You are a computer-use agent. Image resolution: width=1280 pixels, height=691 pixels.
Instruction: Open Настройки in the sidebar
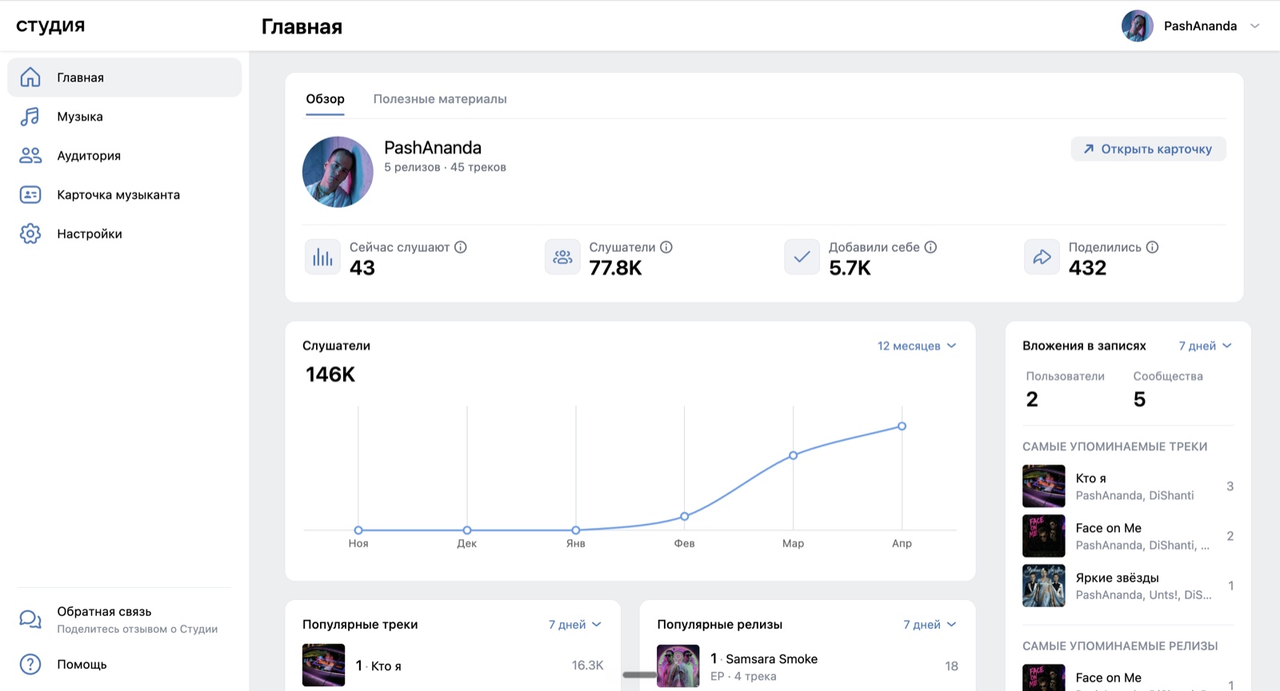[125, 234]
